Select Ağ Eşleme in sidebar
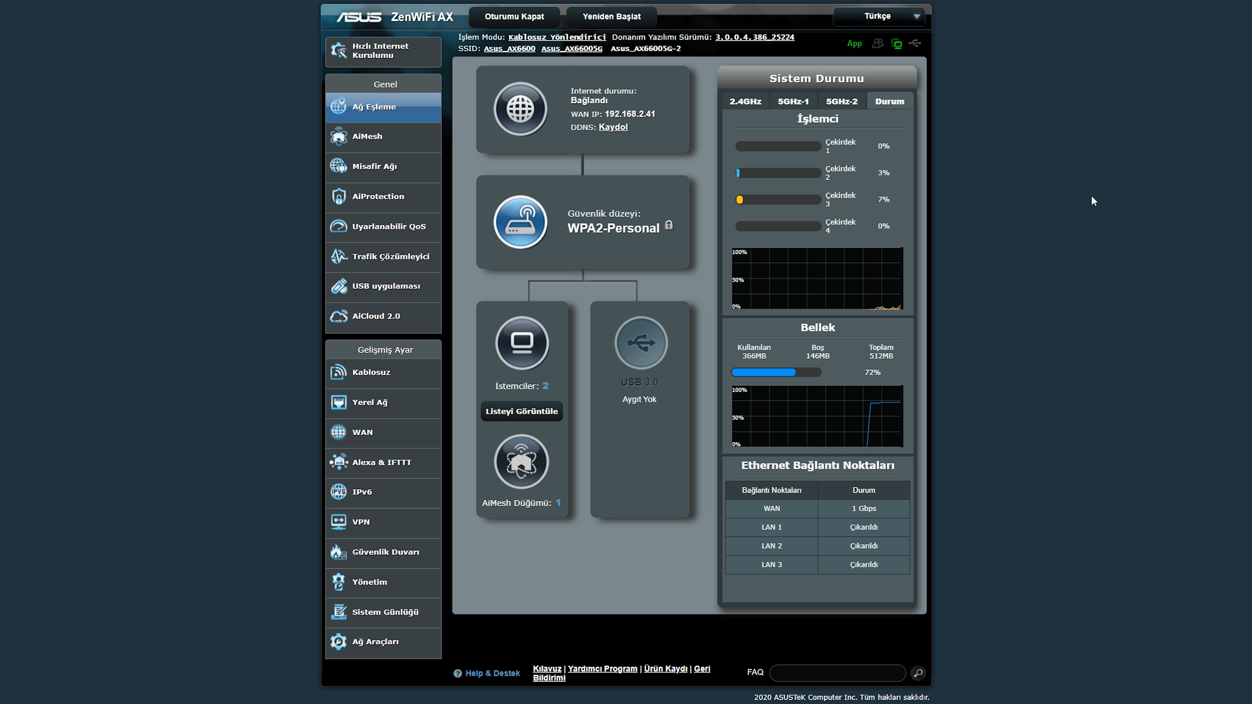Image resolution: width=1252 pixels, height=704 pixels. point(383,107)
